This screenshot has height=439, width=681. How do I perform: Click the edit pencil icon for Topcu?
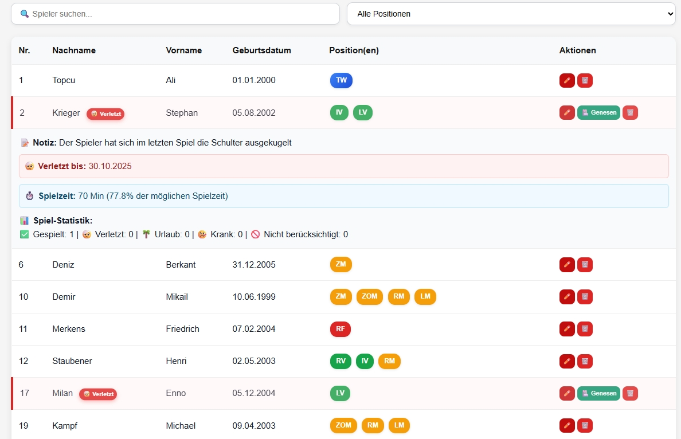tap(567, 80)
